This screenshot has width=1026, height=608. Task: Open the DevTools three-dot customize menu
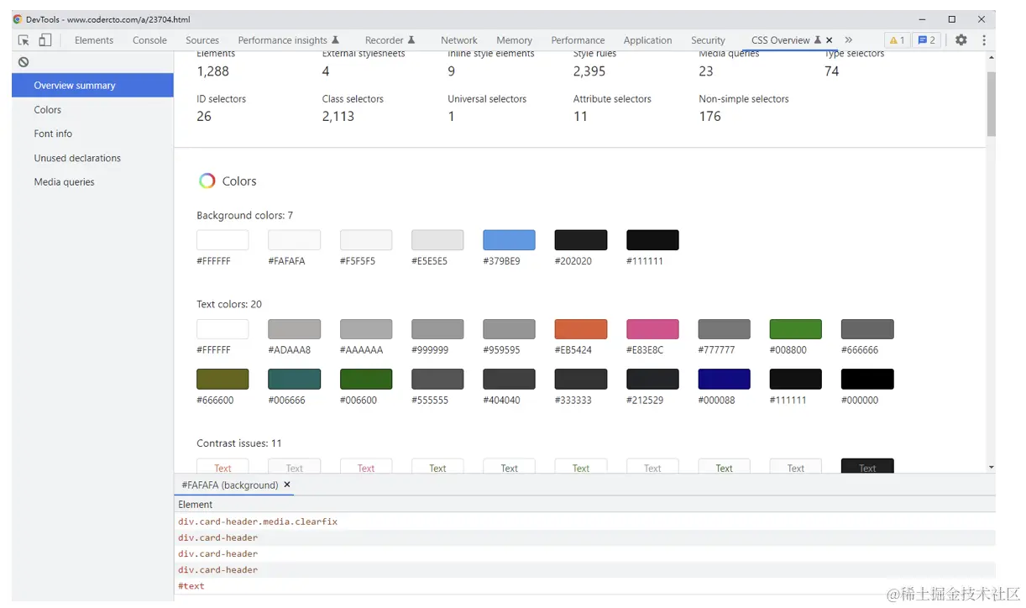click(x=984, y=39)
